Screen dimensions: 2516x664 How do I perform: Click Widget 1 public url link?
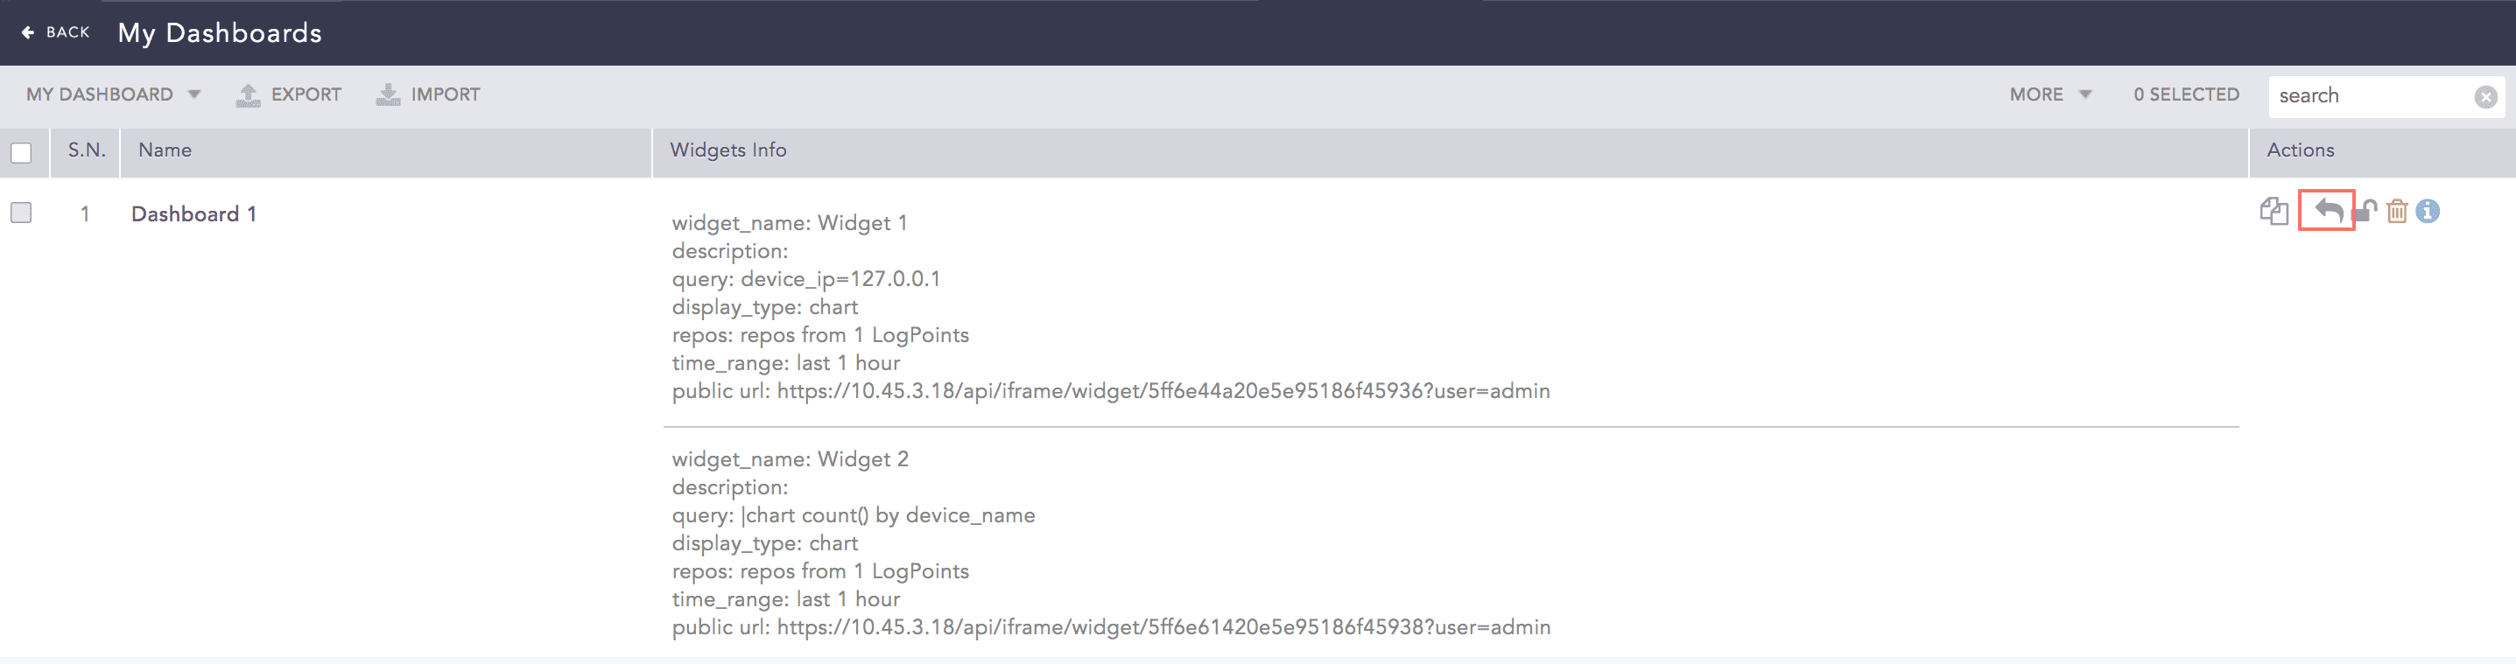tap(1163, 390)
